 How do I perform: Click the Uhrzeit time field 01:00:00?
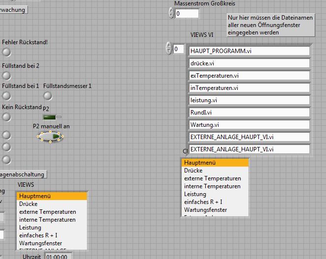[x=58, y=257]
